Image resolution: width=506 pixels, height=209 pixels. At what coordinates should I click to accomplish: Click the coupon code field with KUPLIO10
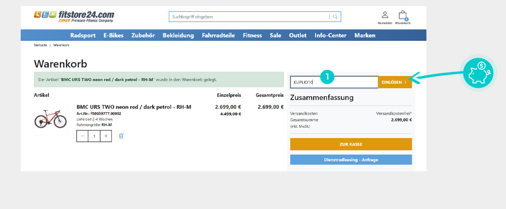click(334, 82)
